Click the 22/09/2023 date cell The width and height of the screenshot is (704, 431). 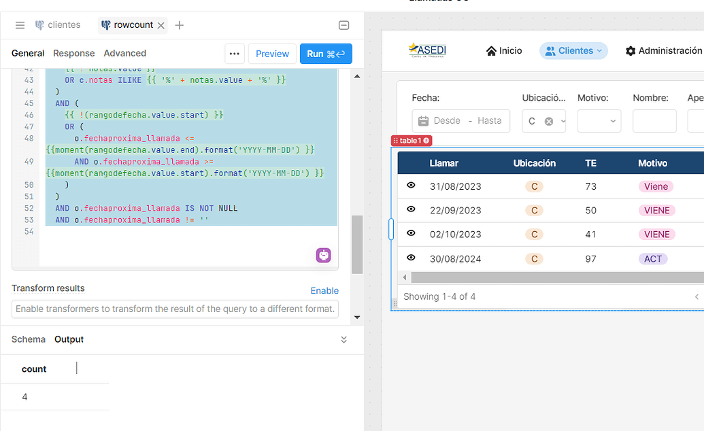pos(455,210)
